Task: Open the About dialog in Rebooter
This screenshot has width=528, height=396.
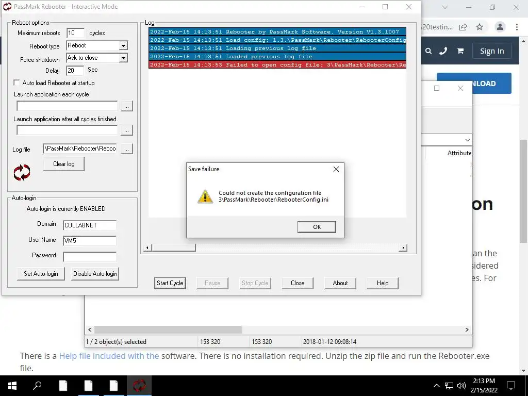Action: [340, 283]
